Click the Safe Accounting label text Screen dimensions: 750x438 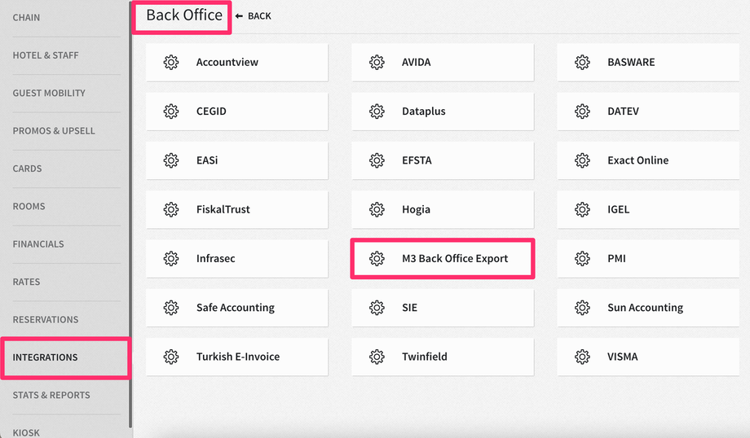tap(236, 308)
